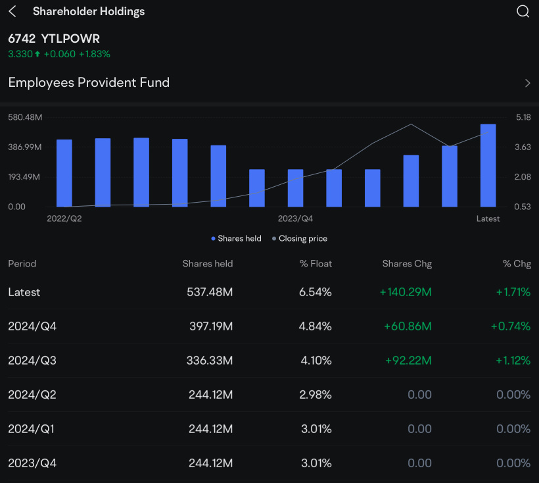Click the 4.84% float value
539x483 pixels.
pos(316,326)
